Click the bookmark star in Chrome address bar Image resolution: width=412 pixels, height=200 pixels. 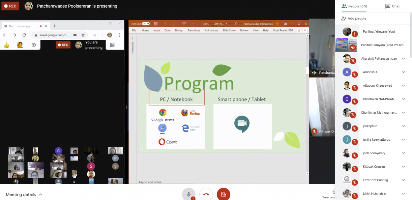click(x=83, y=35)
